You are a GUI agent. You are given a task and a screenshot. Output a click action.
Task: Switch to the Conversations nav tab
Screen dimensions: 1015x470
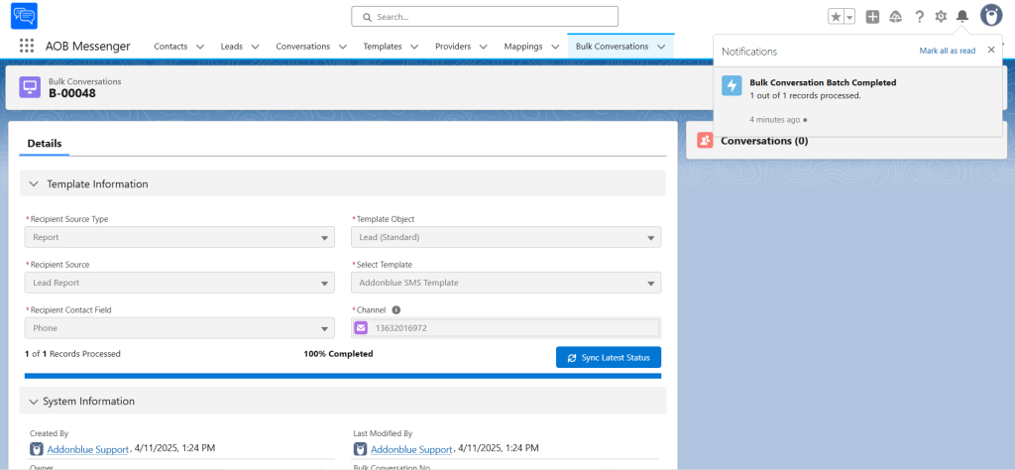pos(302,47)
